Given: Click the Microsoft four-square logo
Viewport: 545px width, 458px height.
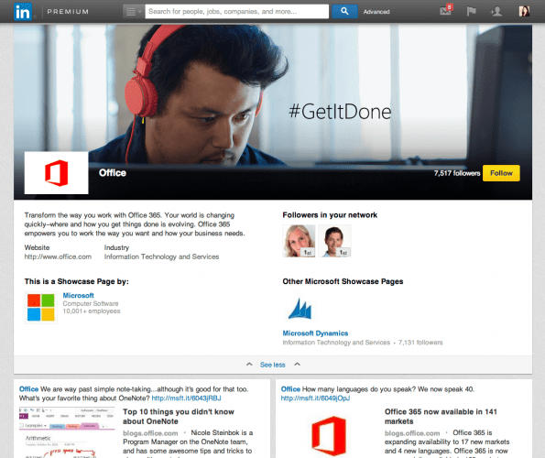Looking at the screenshot, I should tap(41, 308).
